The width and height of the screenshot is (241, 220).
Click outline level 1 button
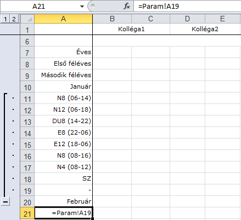click(x=5, y=19)
